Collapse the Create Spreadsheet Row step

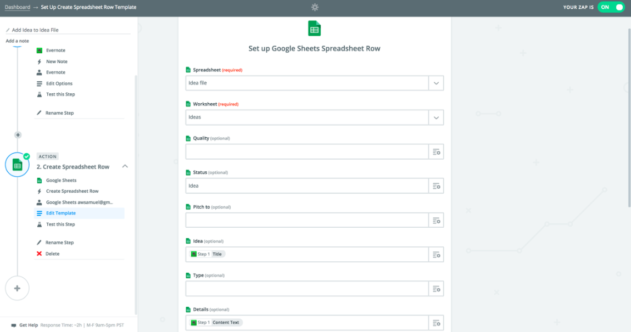125,166
